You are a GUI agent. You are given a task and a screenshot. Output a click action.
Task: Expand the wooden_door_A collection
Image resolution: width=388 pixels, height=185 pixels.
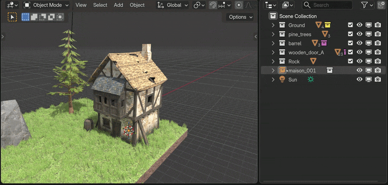pos(273,52)
